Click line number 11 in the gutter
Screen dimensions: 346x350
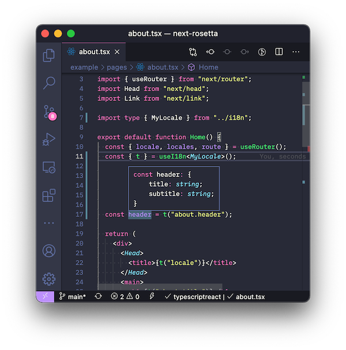pyautogui.click(x=79, y=156)
